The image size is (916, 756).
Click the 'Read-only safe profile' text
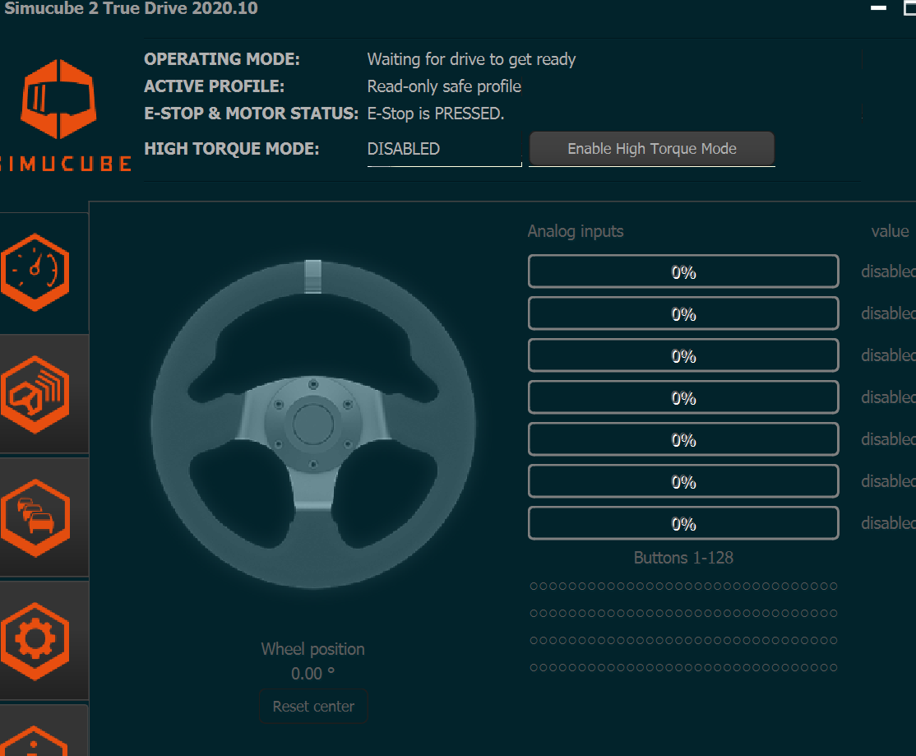[x=444, y=86]
